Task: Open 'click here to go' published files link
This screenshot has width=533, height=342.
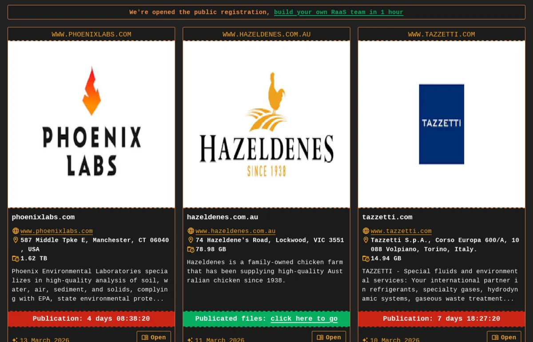Action: tap(304, 319)
